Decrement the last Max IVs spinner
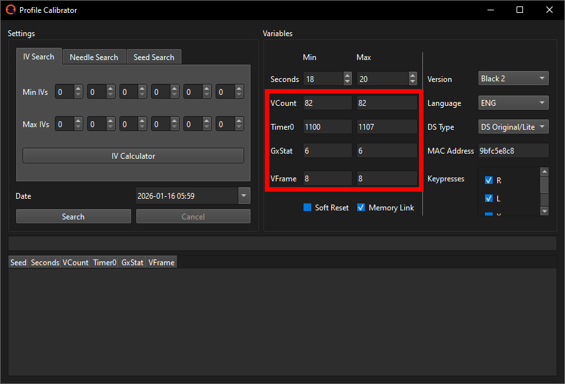The width and height of the screenshot is (565, 384). pos(239,127)
